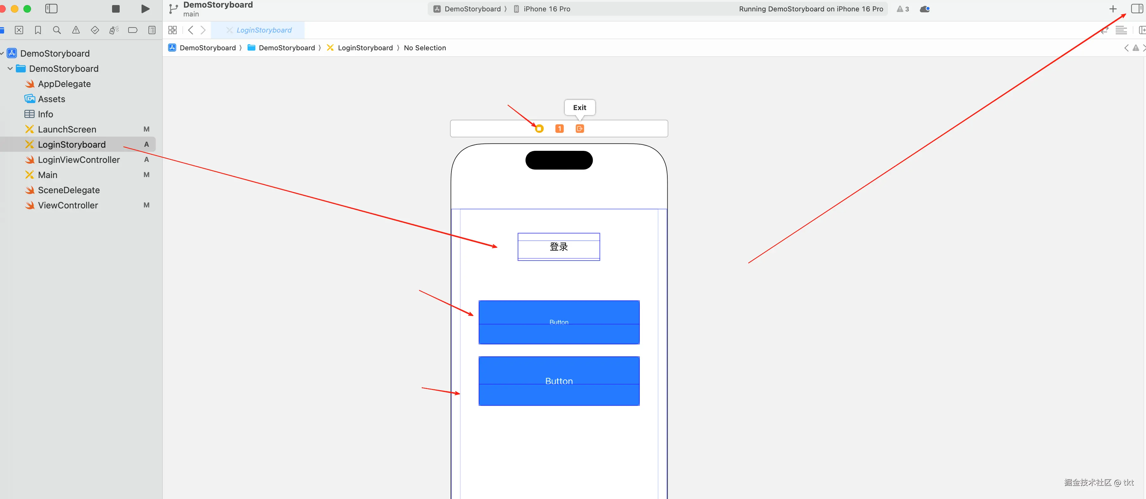Viewport: 1146px width, 499px height.
Task: Open the Report navigator
Action: tap(152, 30)
